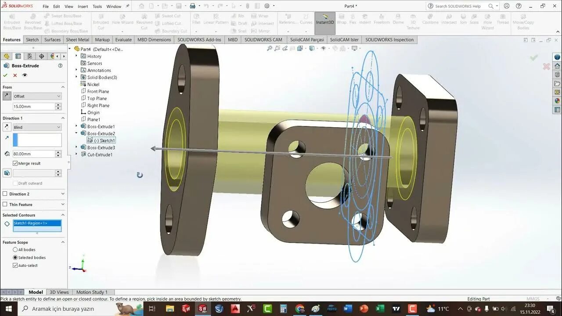Select Sketch1 under Boss-Extrude2 in the tree

coord(104,140)
